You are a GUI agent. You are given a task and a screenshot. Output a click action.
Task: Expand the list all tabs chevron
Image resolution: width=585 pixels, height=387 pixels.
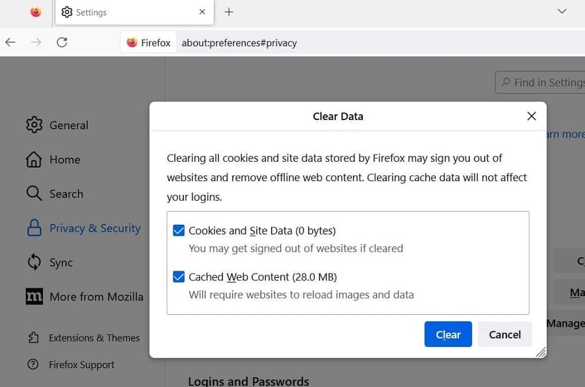coord(563,11)
